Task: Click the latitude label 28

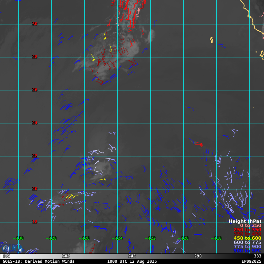Action: [x=35, y=57]
